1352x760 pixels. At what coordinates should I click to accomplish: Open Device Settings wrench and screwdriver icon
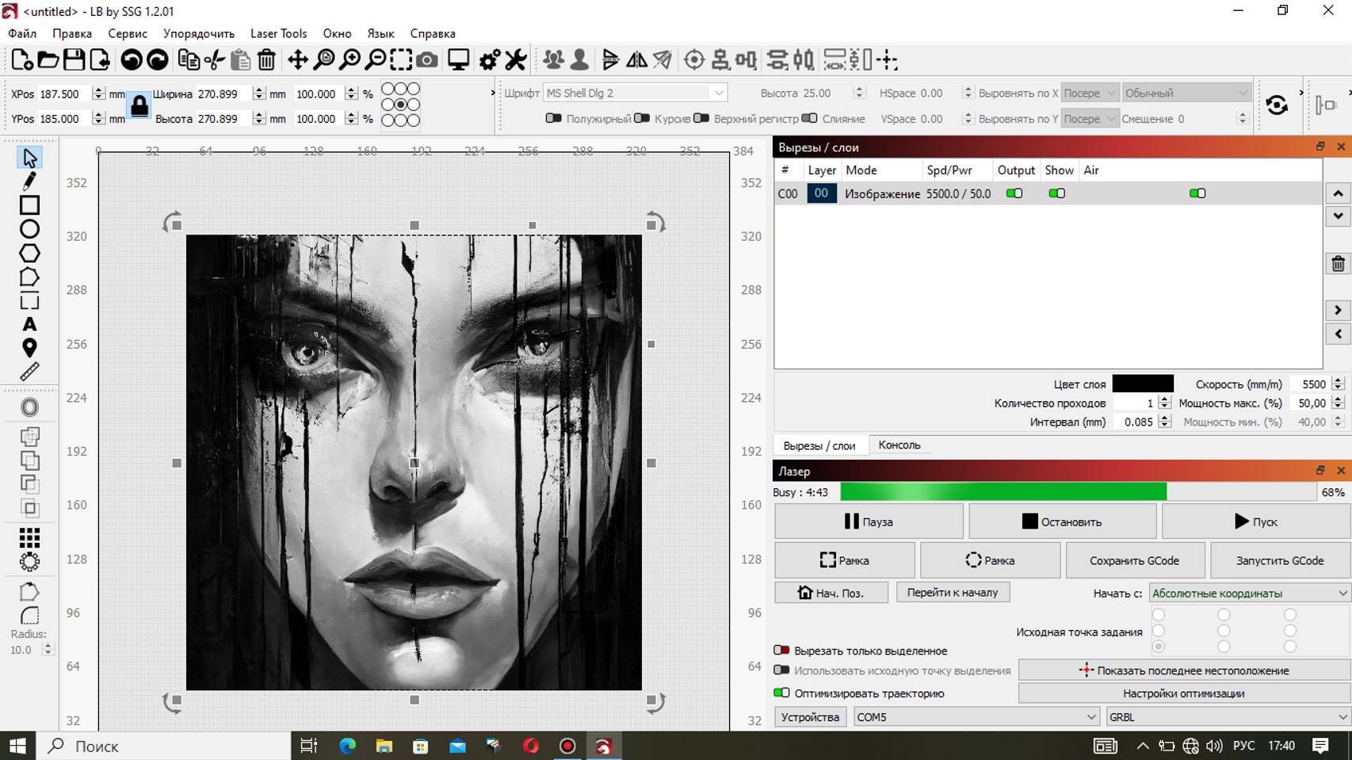pos(516,60)
